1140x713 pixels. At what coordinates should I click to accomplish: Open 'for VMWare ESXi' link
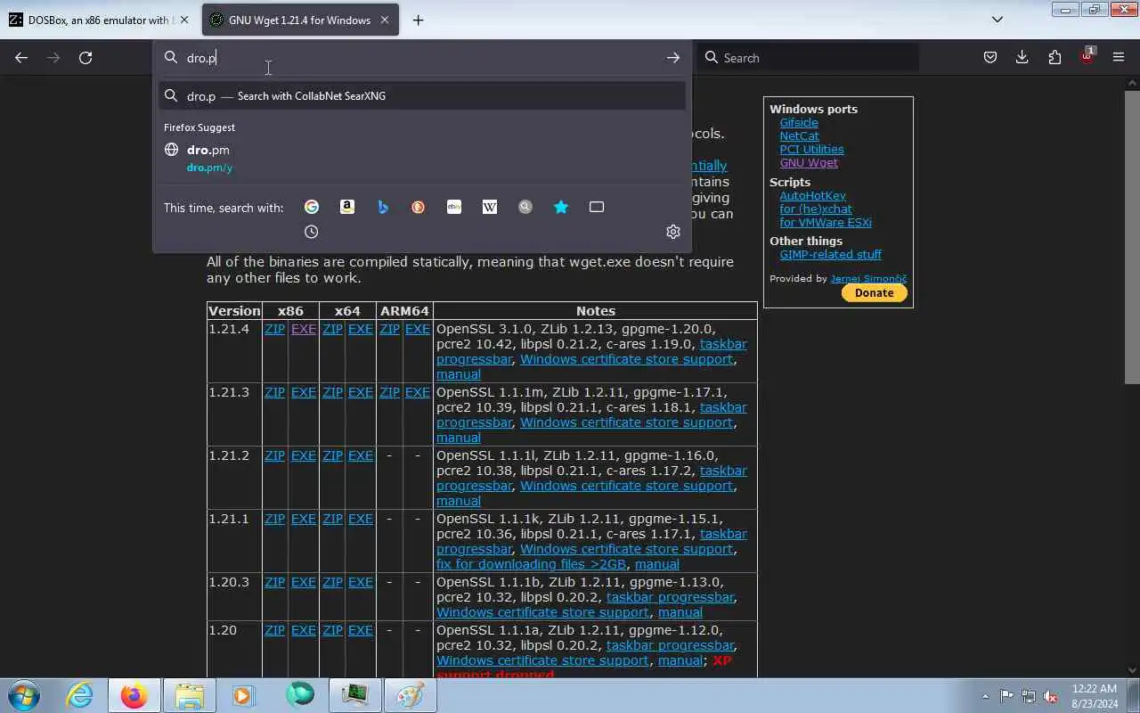[x=826, y=223]
